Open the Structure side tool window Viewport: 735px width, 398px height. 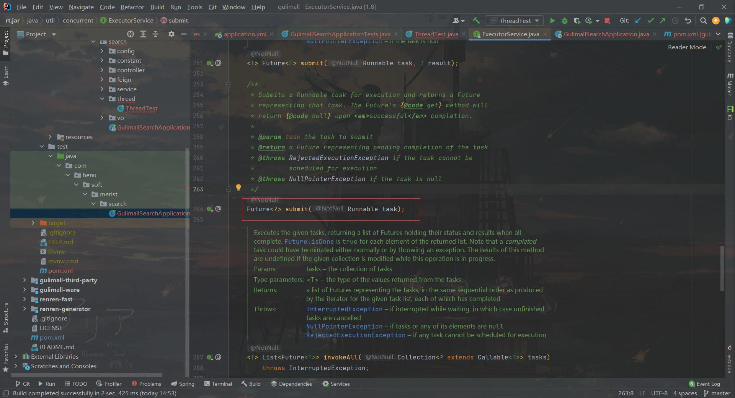(6, 317)
